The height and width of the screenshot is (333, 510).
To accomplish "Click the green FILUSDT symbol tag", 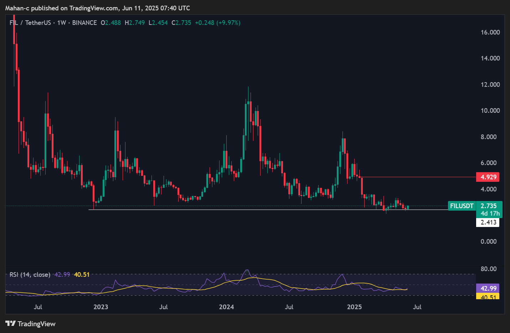I will click(462, 206).
